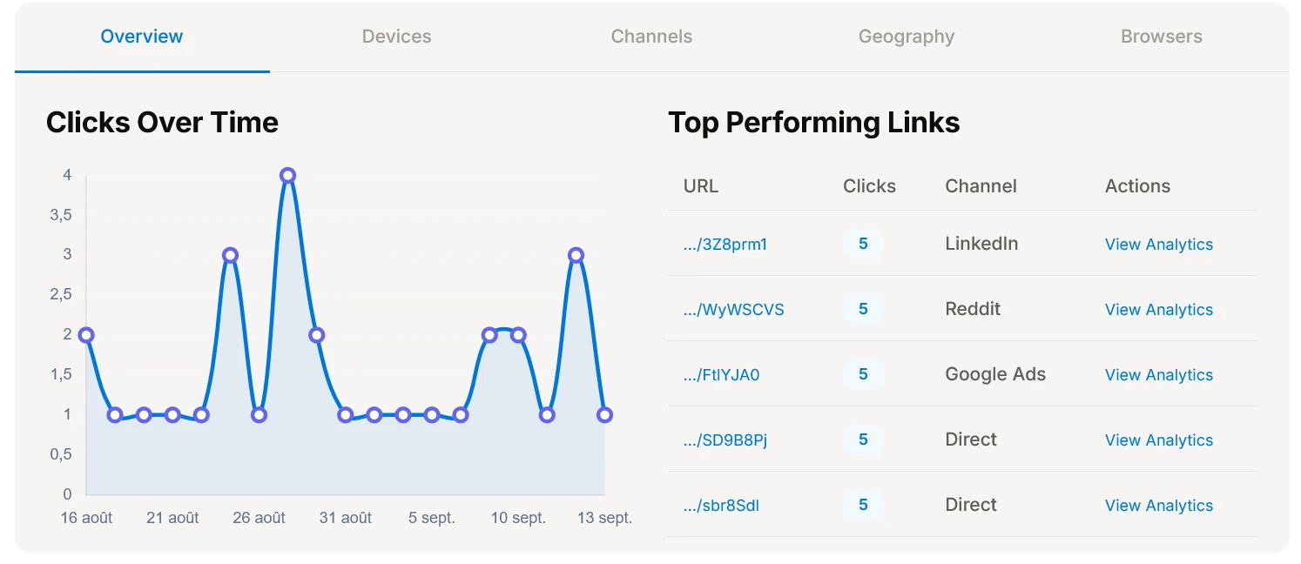Viewport: 1301px width, 564px height.
Task: Switch to the Overview tab
Action: point(142,37)
